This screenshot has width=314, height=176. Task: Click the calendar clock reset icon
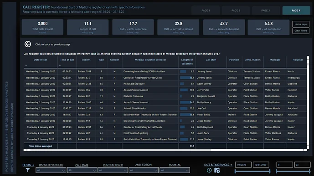(x=217, y=170)
